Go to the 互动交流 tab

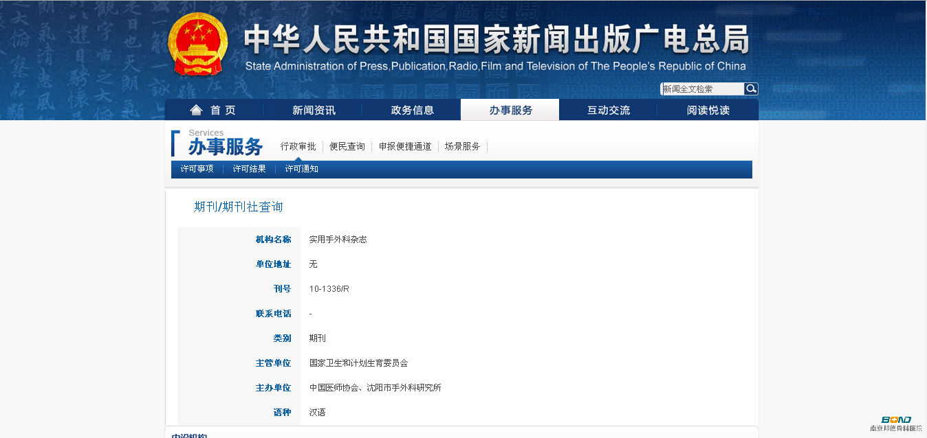pos(609,110)
